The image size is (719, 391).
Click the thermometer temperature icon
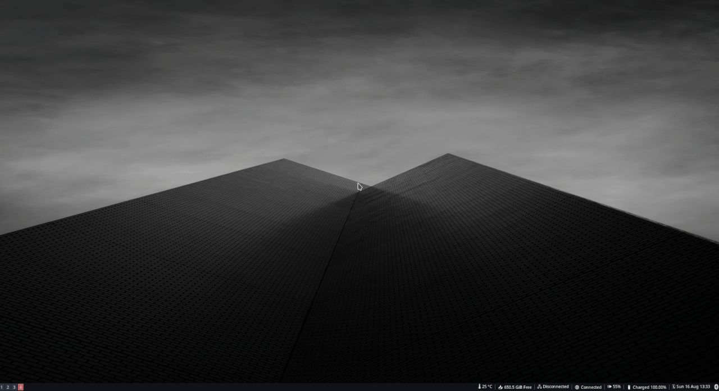(x=480, y=387)
